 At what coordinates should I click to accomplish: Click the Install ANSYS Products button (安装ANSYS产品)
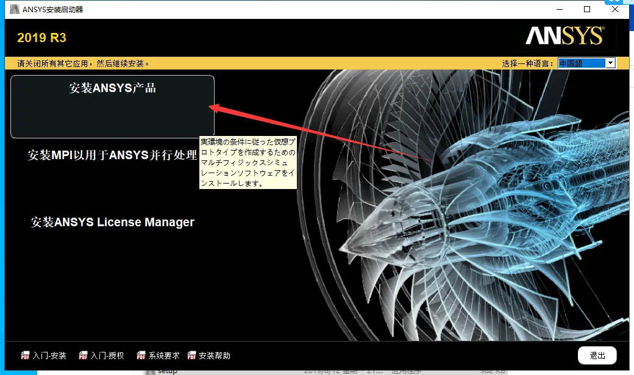point(112,106)
